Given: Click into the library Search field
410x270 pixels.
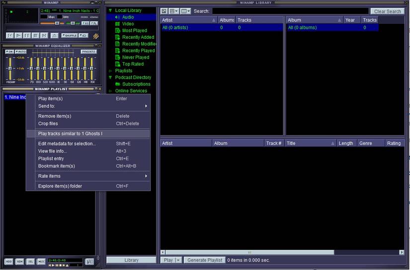Looking at the screenshot, I should point(290,11).
